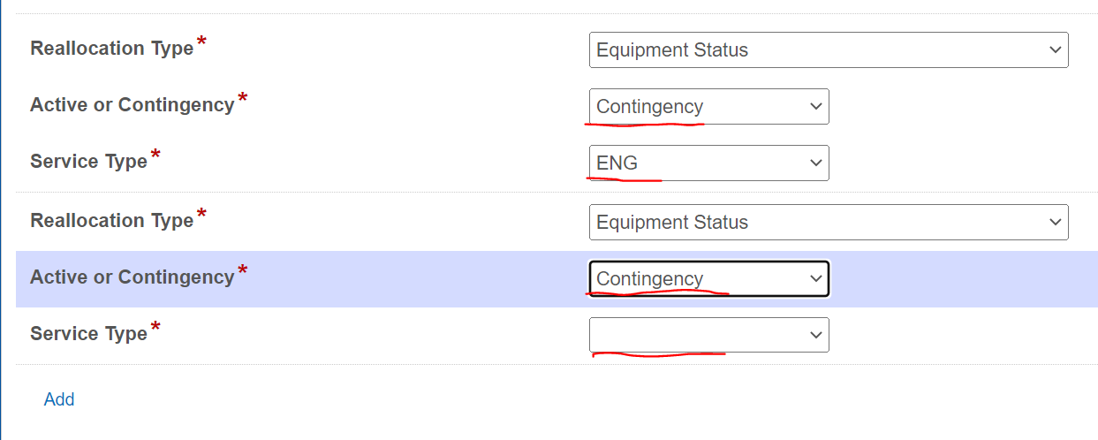Click the chevron arrow of the unhighlighted Contingency dropdown
This screenshot has height=440, width=1098.
(x=815, y=107)
